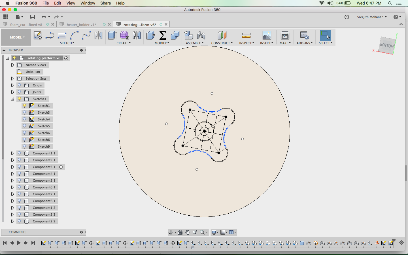This screenshot has width=408, height=255.
Task: Click the Select tool icon
Action: [325, 35]
